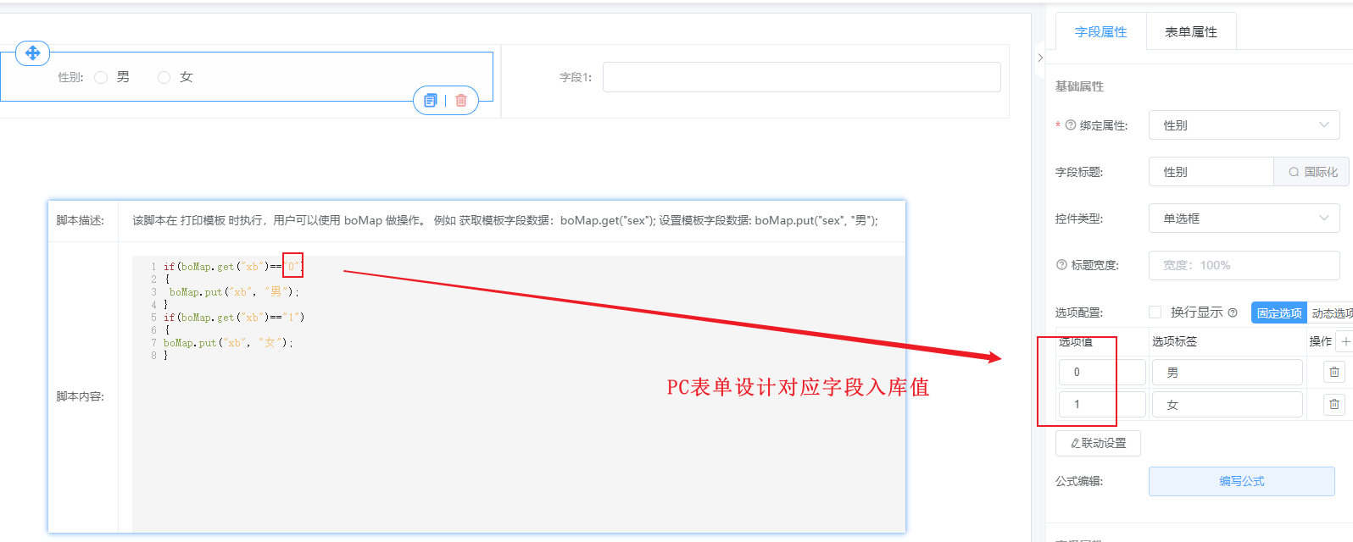Image resolution: width=1353 pixels, height=542 pixels.
Task: Click the 脚本内容 label
Action: tap(80, 396)
